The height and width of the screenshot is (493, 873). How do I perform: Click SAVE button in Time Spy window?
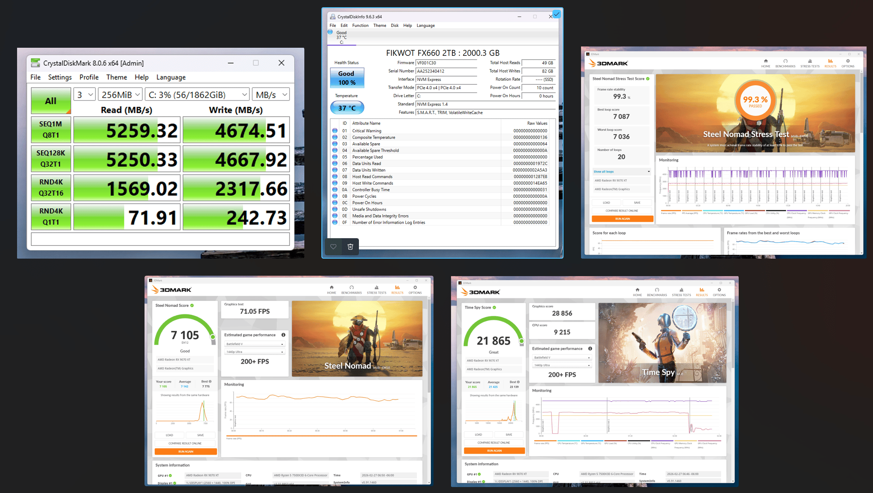pyautogui.click(x=509, y=435)
